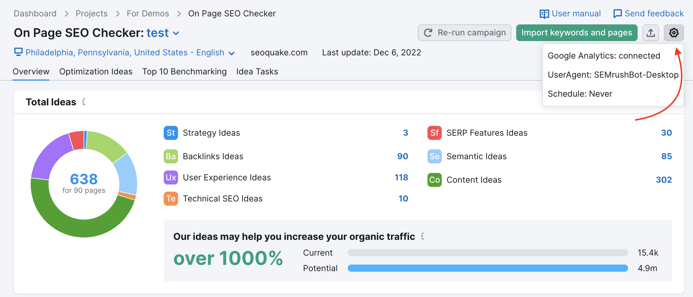This screenshot has height=297, width=693.
Task: Click the SERP Features 'Sf' icon
Action: 434,133
